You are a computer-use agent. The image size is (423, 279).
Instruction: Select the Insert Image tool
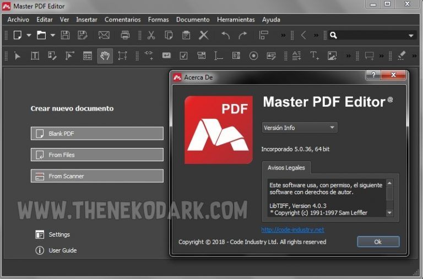[332, 56]
